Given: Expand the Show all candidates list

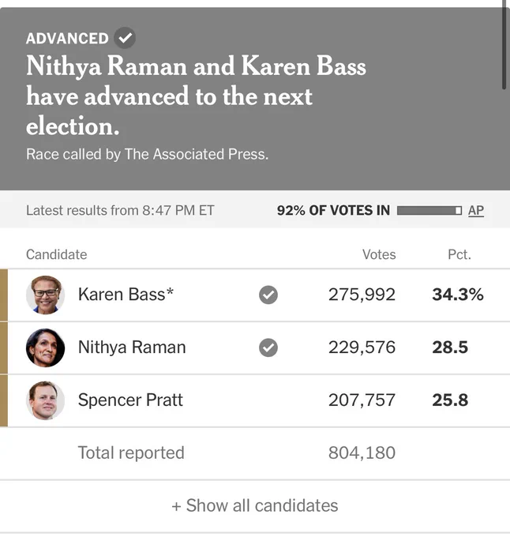Looking at the screenshot, I should tap(255, 505).
